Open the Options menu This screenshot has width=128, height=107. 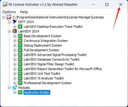click(9, 12)
